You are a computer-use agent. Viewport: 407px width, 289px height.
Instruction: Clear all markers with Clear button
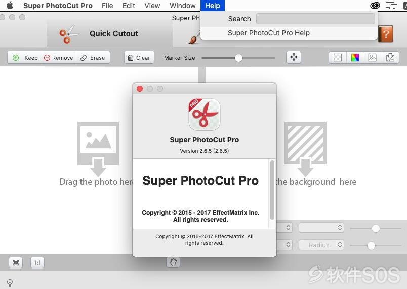pos(139,58)
